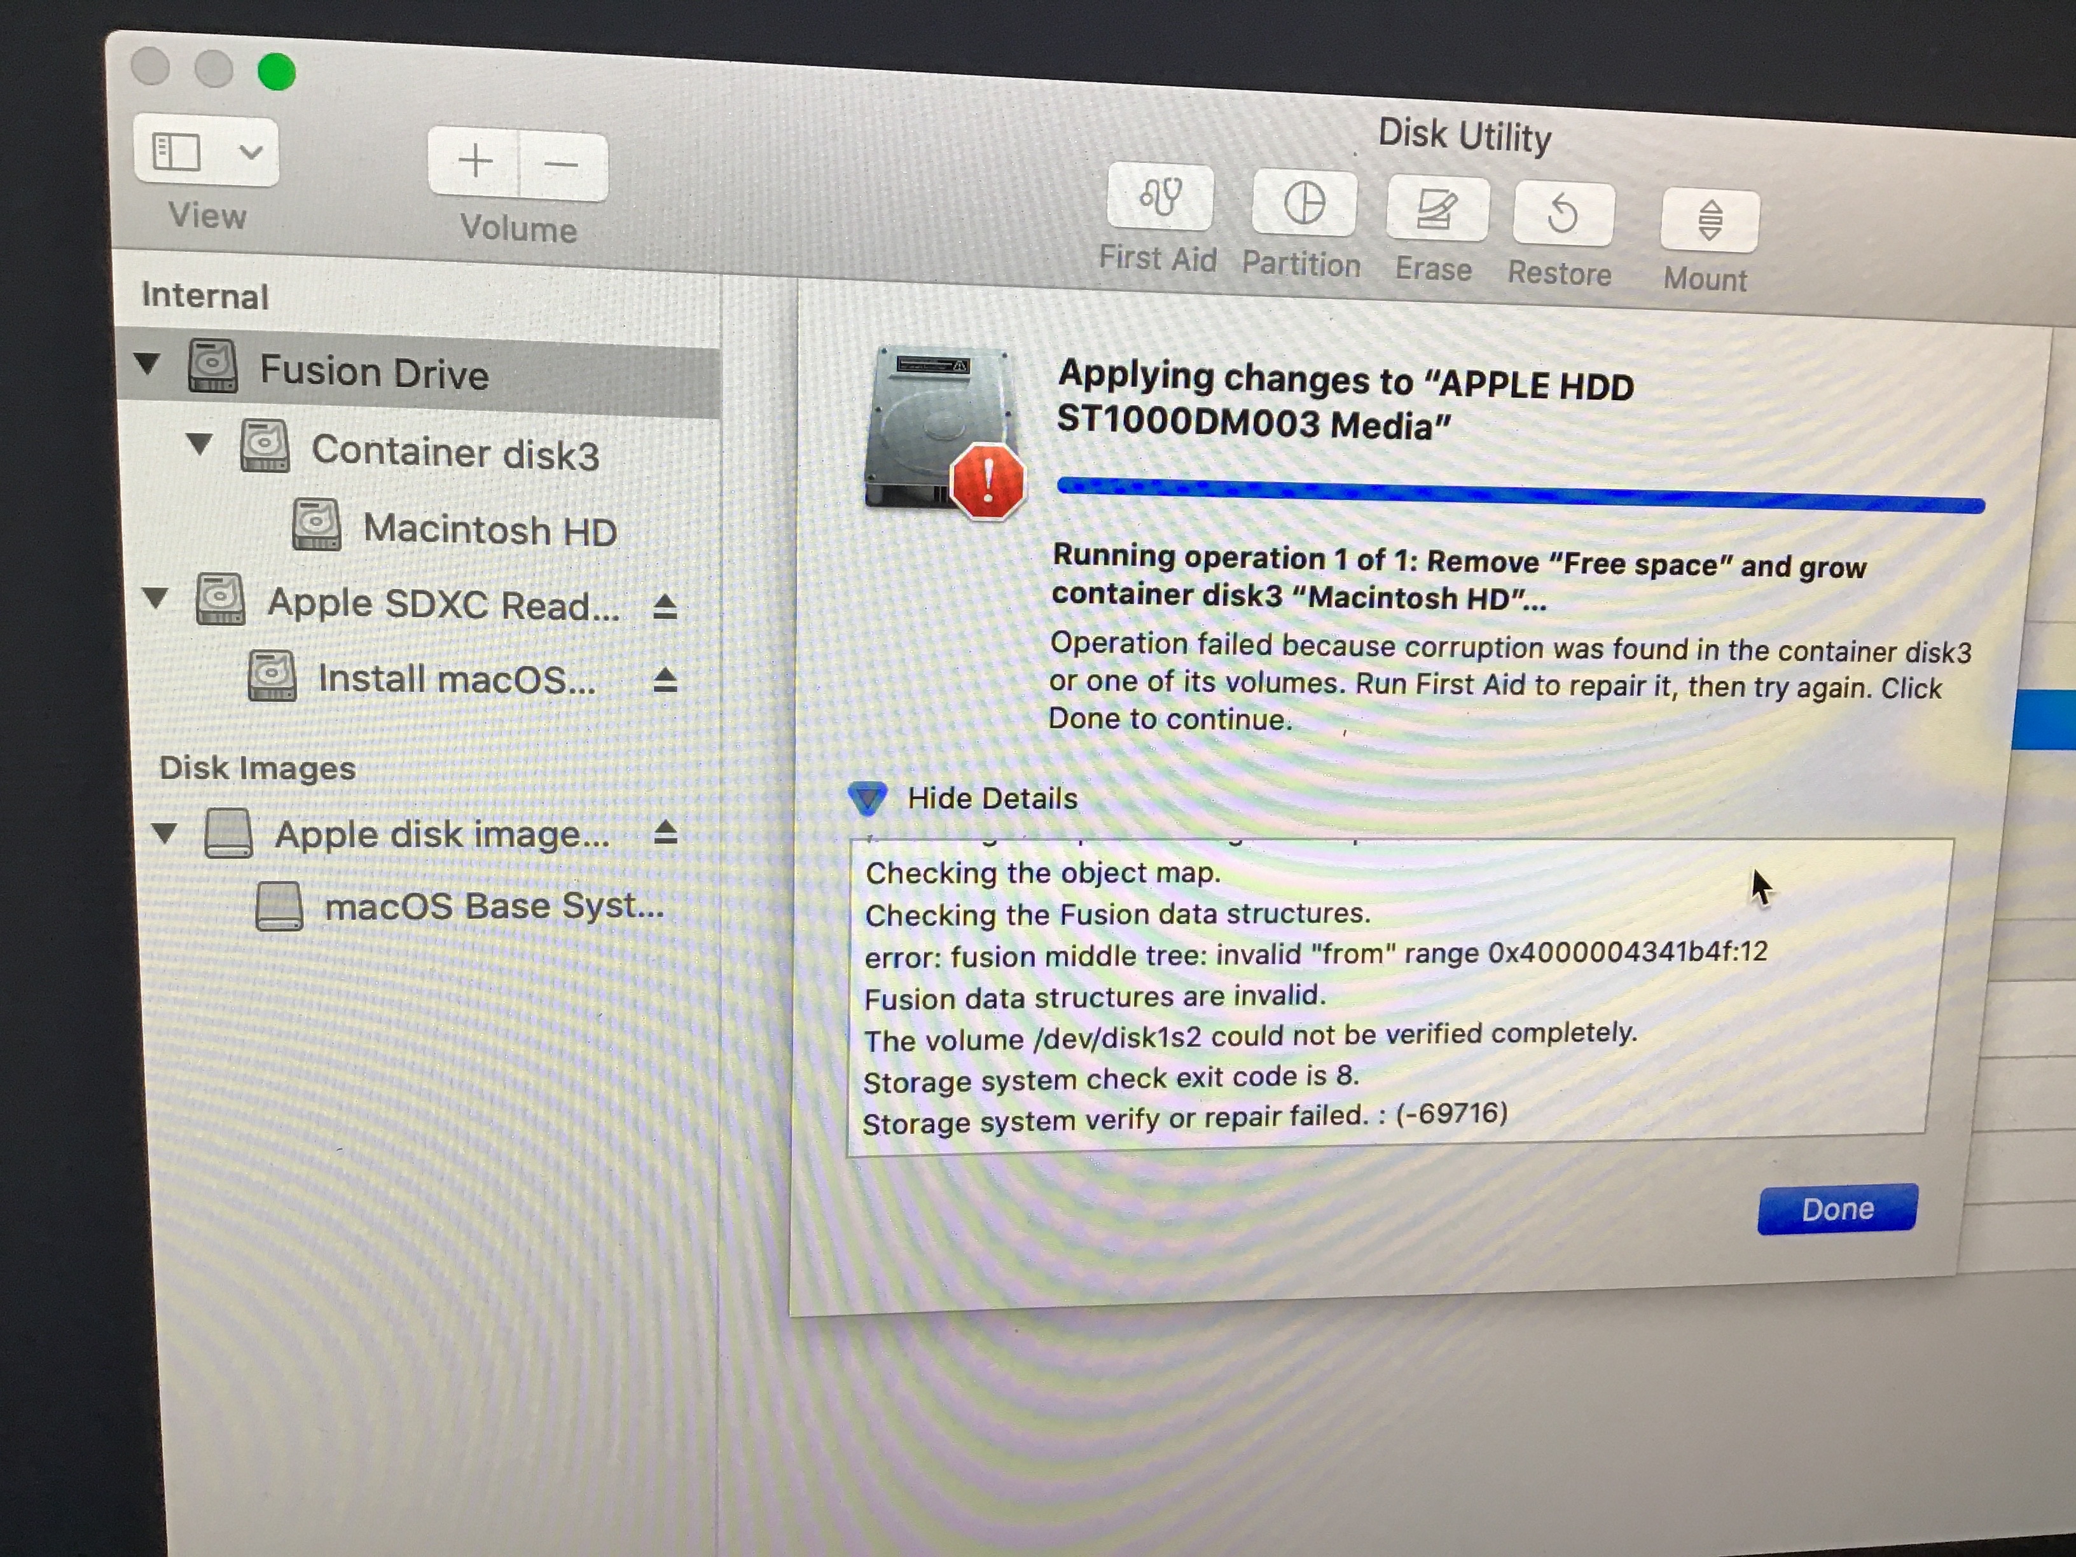The image size is (2076, 1557).
Task: Toggle Hide Details disclosure triangle
Action: point(867,798)
